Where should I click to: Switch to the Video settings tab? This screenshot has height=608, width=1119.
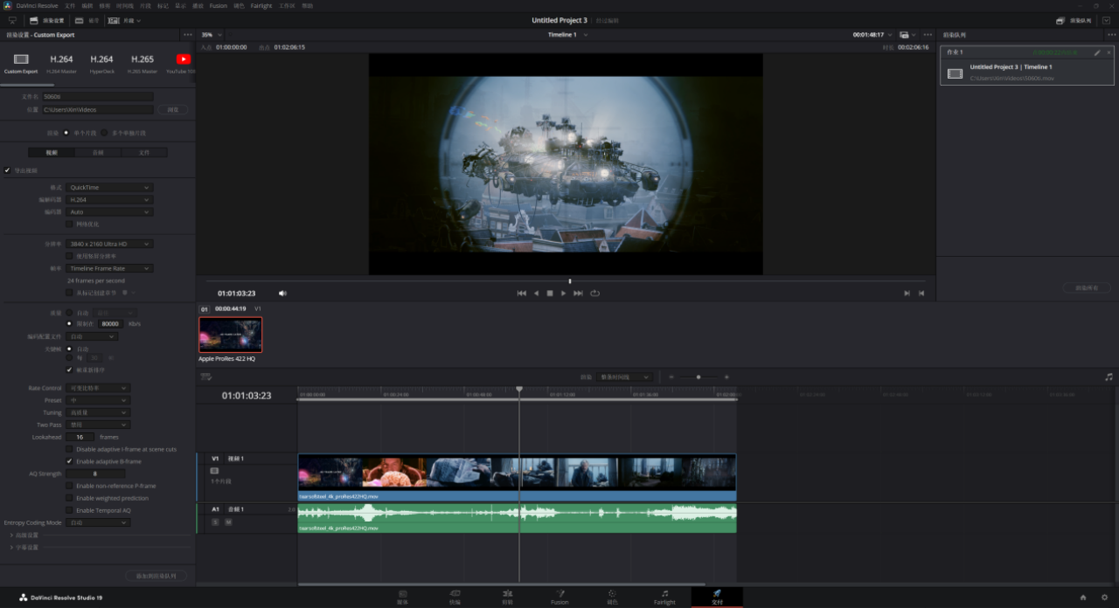pos(52,152)
